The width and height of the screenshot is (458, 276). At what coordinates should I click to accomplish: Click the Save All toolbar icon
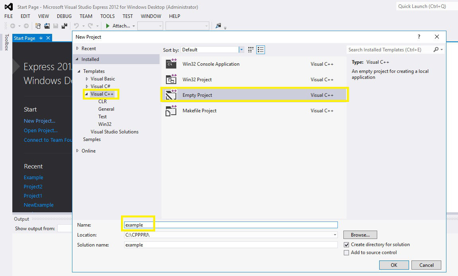click(64, 26)
